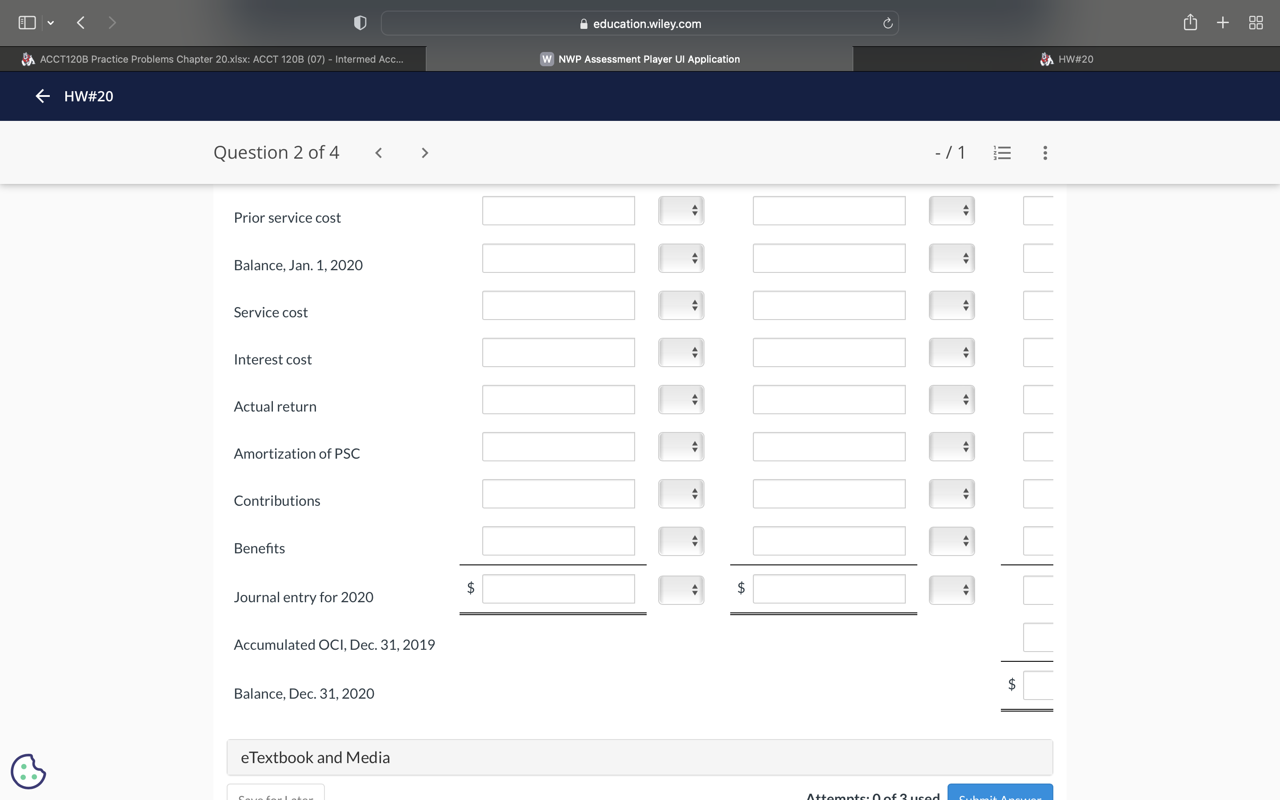Open first dropdown for Journal entry 2020
This screenshot has width=1280, height=800.
(681, 589)
